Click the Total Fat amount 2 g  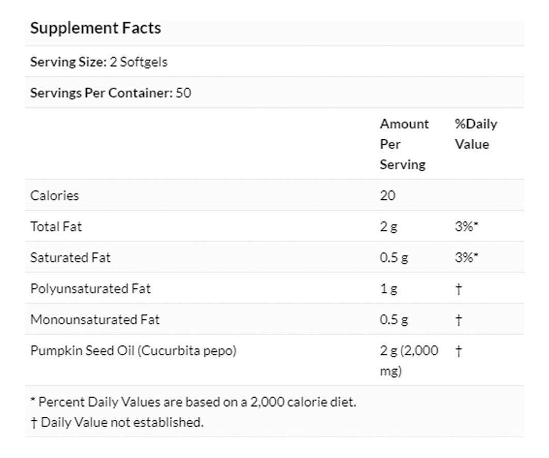(388, 226)
